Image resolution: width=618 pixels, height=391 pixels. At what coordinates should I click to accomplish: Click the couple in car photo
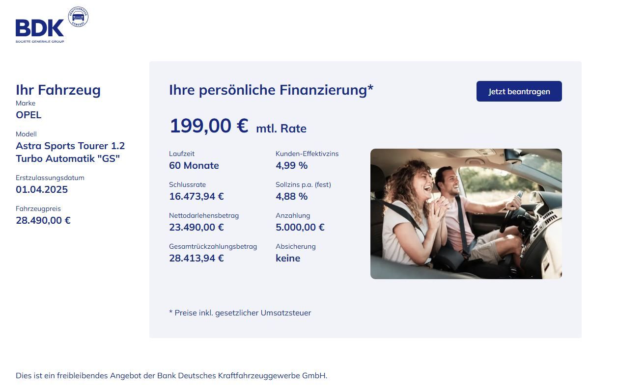(x=466, y=214)
